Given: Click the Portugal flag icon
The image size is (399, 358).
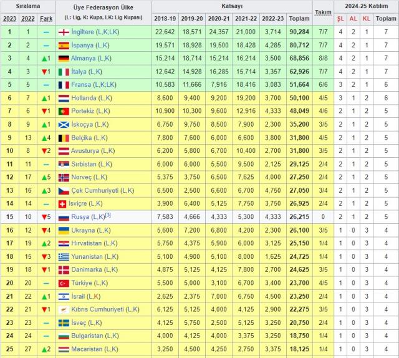Looking at the screenshot, I should (64, 111).
